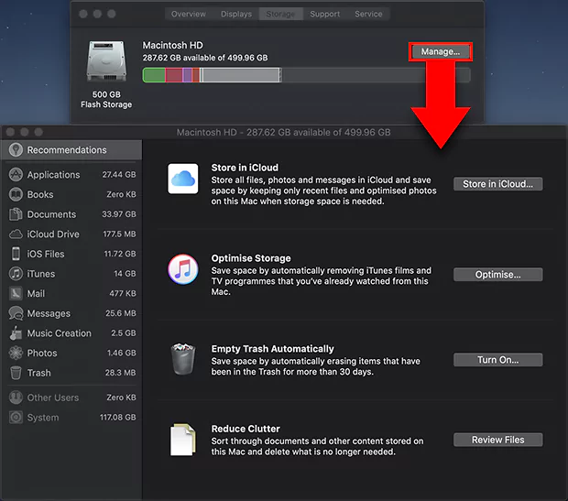This screenshot has width=568, height=501.
Task: Click the Messages bubble icon
Action: 16,313
